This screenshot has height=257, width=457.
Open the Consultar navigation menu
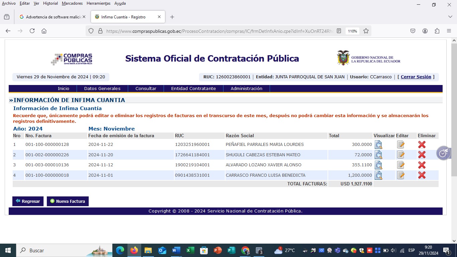click(146, 89)
